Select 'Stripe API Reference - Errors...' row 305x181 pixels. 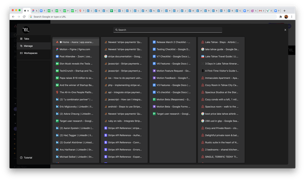pyautogui.click(x=124, y=150)
